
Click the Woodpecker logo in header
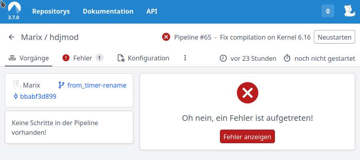[x=14, y=8]
